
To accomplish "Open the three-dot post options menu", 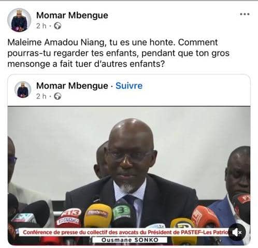I will (x=245, y=14).
